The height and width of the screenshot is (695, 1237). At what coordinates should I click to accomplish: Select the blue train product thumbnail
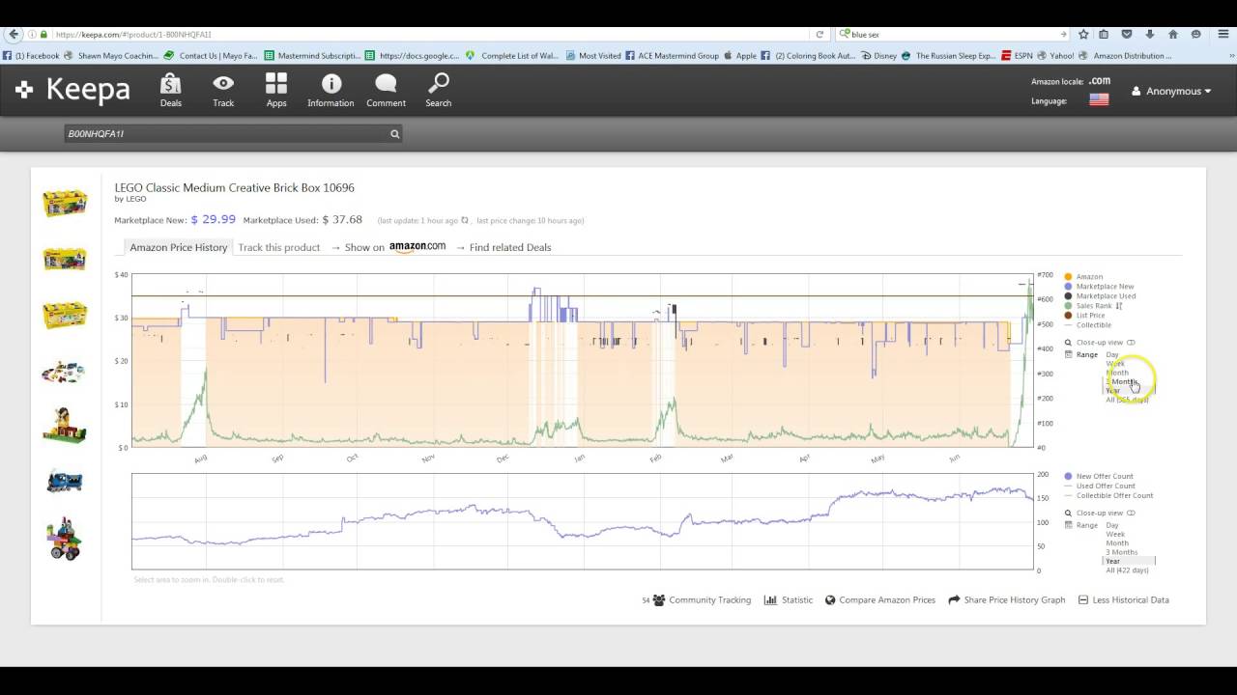tap(65, 481)
